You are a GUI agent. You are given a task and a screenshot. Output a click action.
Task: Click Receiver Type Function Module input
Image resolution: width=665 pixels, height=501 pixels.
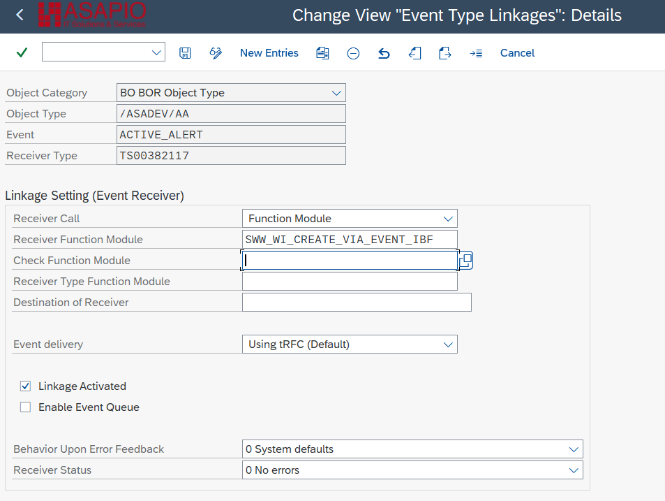coord(350,282)
